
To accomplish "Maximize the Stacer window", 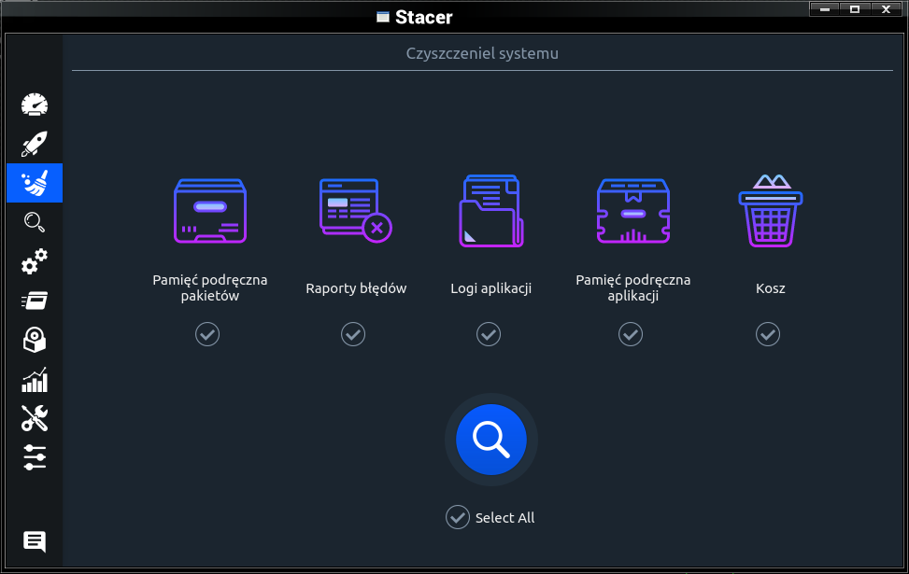I will pos(855,9).
